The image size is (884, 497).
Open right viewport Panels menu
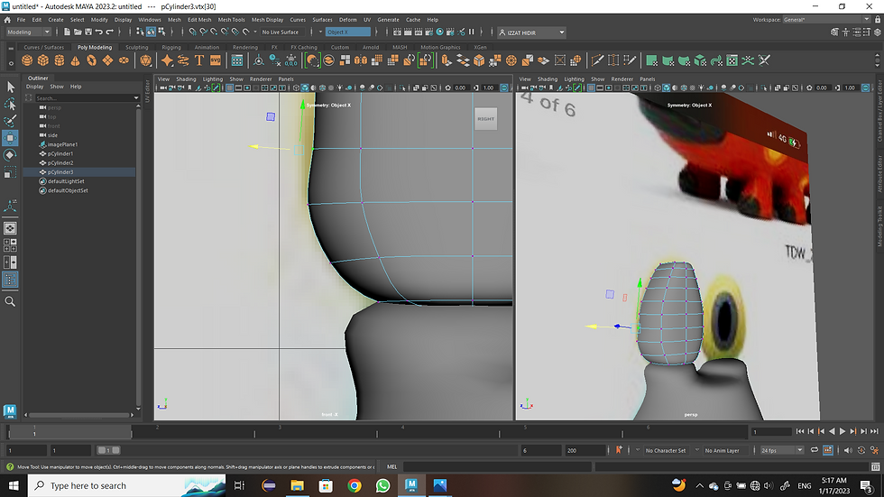pos(648,78)
